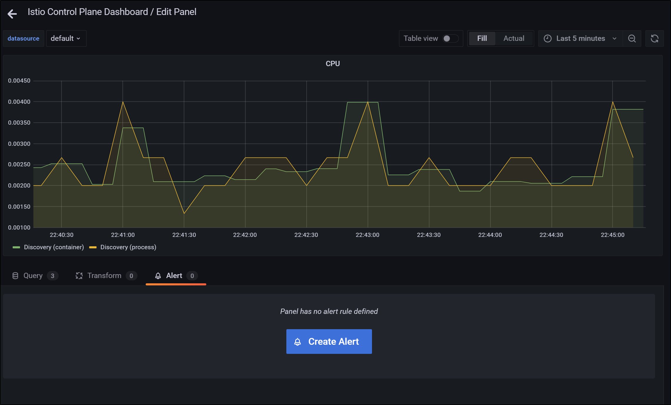Toggle Discovery (container) legend series
This screenshot has height=405, width=671.
point(54,247)
